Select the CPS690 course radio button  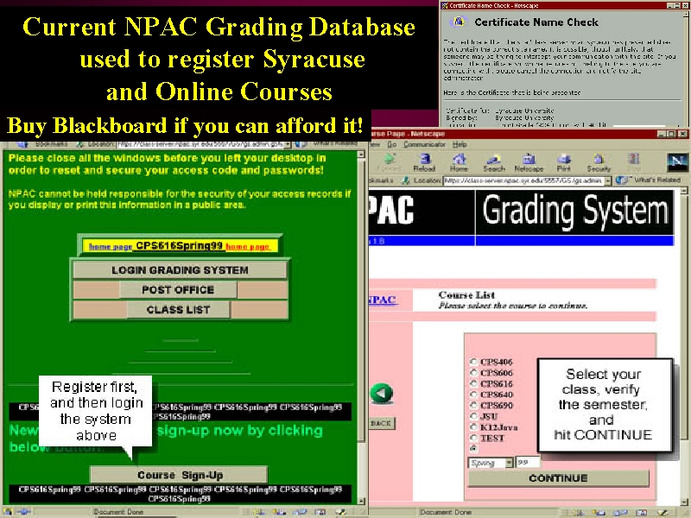473,405
